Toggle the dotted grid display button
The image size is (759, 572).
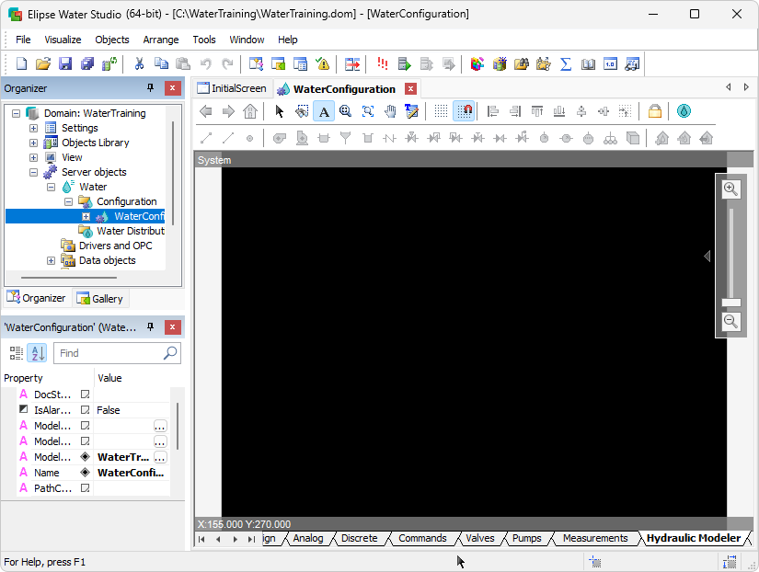442,111
